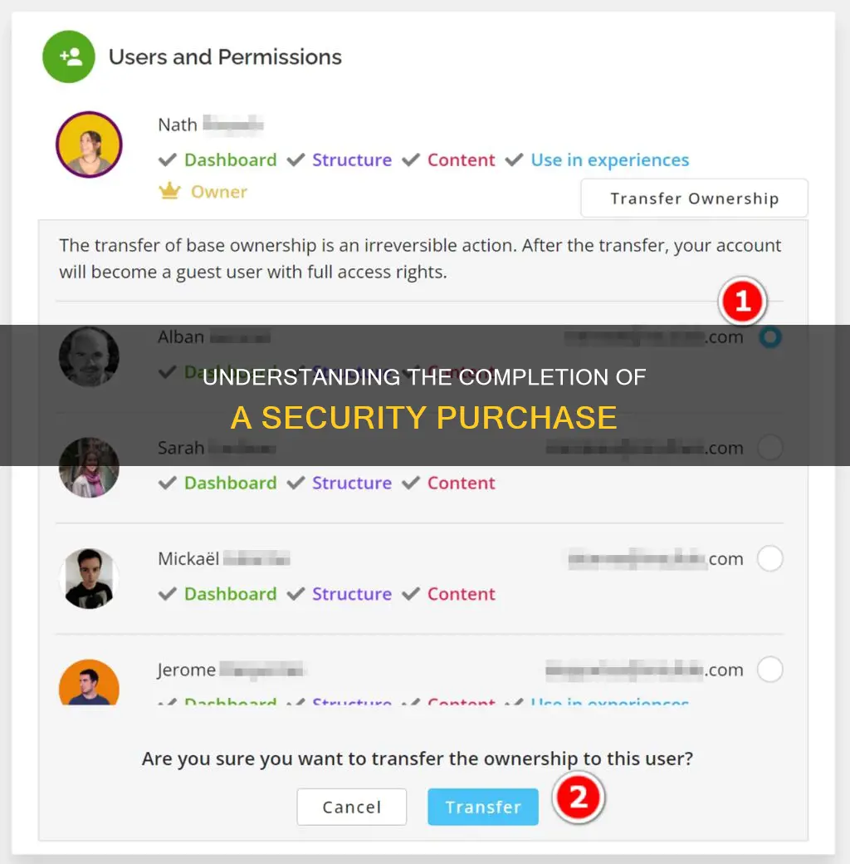Select Jerome's radio button
850x864 pixels.
(x=770, y=670)
